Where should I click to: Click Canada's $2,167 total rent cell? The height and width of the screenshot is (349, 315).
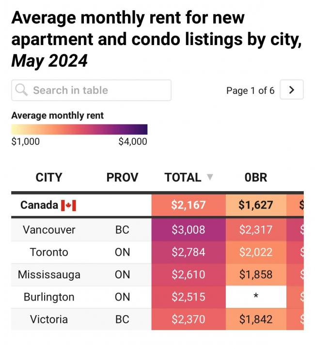(188, 205)
